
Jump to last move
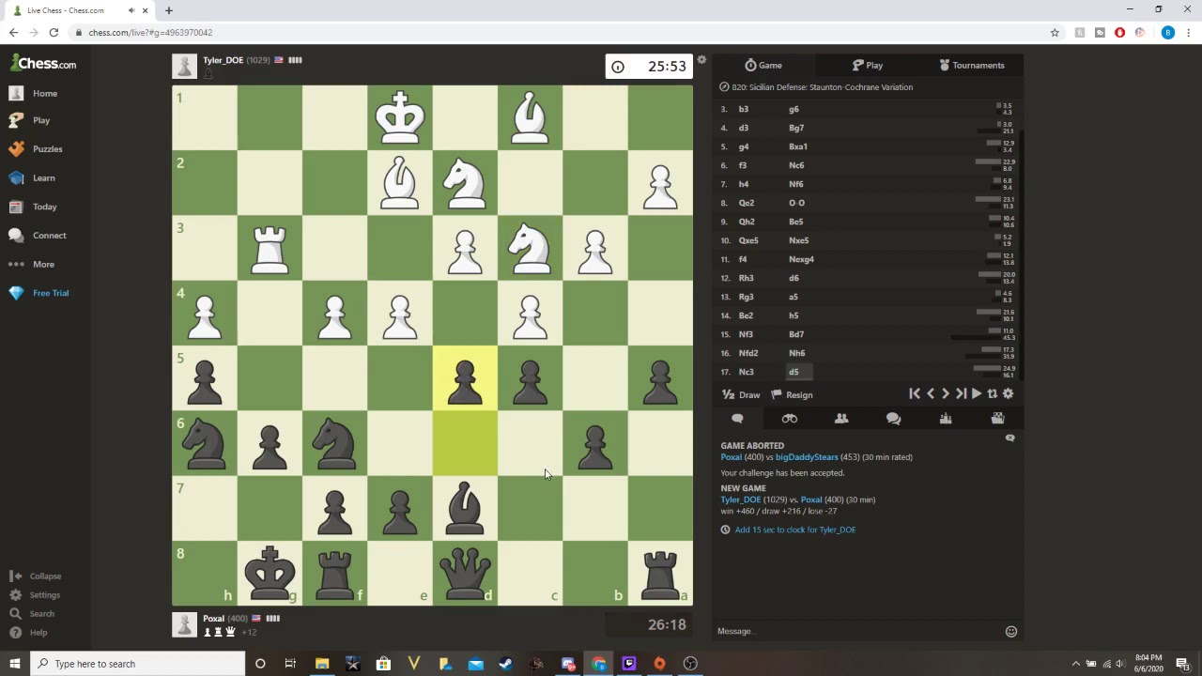coord(961,394)
